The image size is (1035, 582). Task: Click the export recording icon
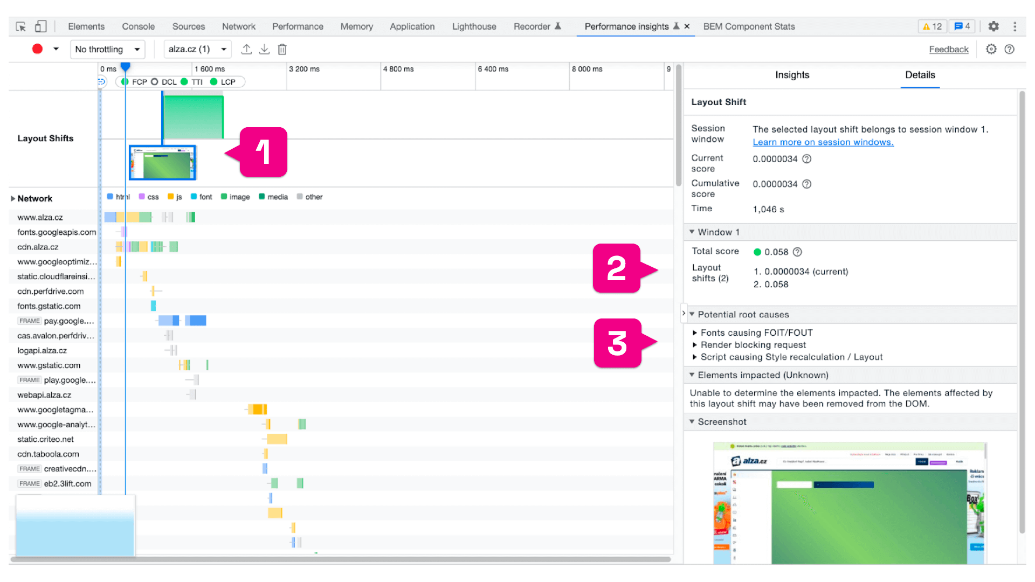246,49
